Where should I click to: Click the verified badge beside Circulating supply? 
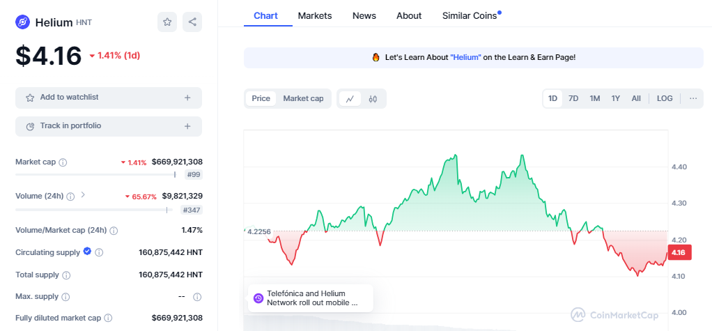87,251
